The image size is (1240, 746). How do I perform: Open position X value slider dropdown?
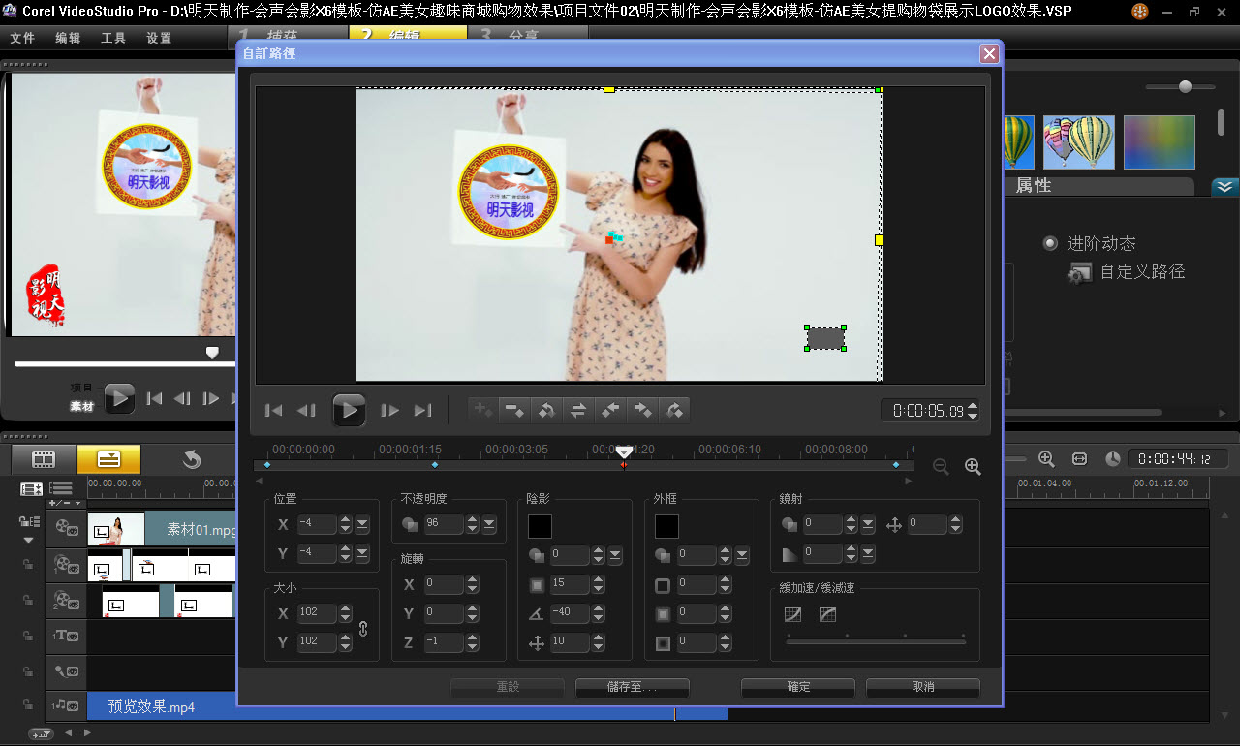(362, 524)
